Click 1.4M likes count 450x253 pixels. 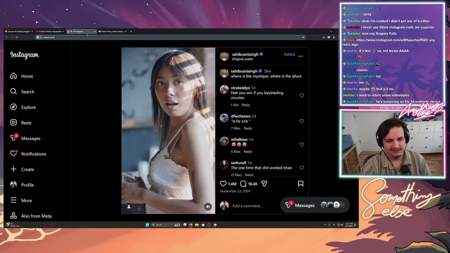(232, 184)
